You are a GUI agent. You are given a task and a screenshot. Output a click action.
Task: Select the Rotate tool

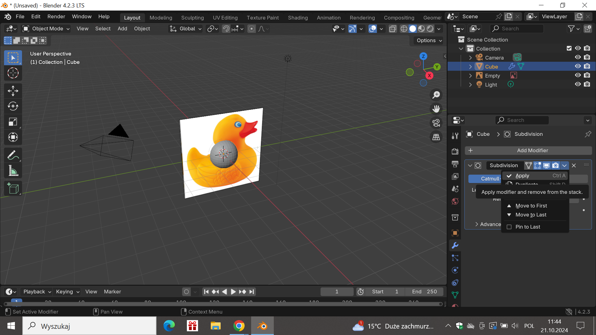[13, 106]
